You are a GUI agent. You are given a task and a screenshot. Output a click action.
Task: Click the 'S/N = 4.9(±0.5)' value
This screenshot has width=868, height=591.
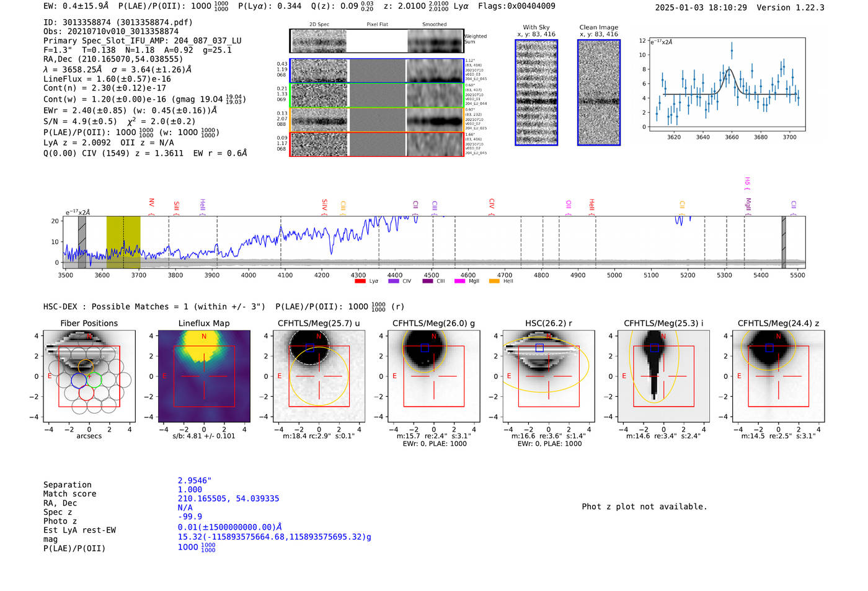(x=80, y=122)
